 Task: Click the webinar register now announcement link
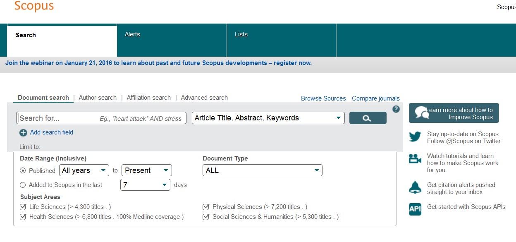pyautogui.click(x=158, y=63)
